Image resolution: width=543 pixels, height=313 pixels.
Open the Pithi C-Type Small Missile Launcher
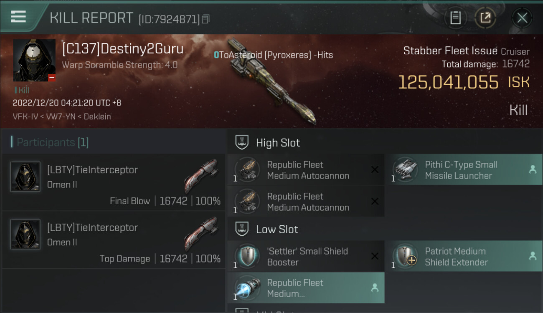pos(464,170)
